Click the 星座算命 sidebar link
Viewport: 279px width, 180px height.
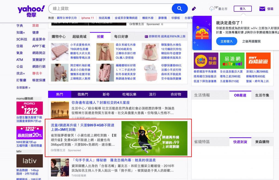(x=39, y=39)
